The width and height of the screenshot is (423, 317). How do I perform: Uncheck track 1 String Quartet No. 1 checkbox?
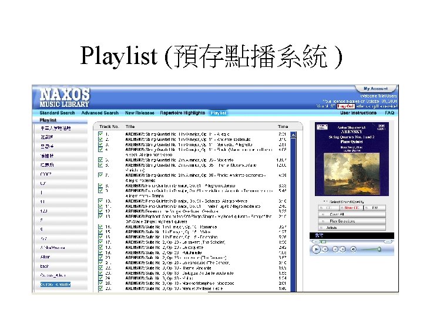pos(100,134)
